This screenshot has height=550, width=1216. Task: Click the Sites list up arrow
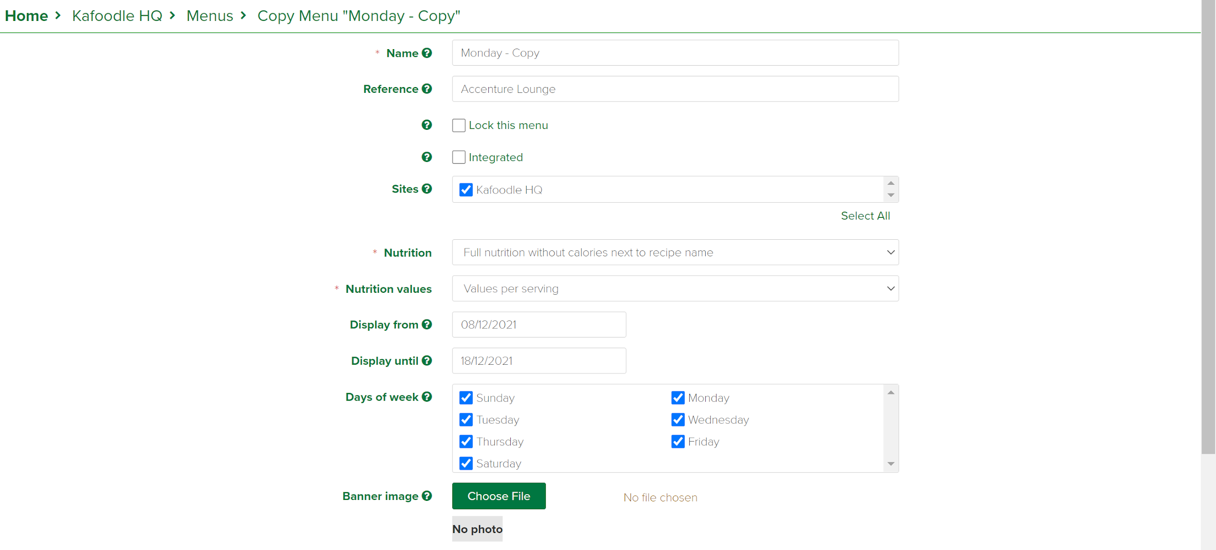pos(891,183)
